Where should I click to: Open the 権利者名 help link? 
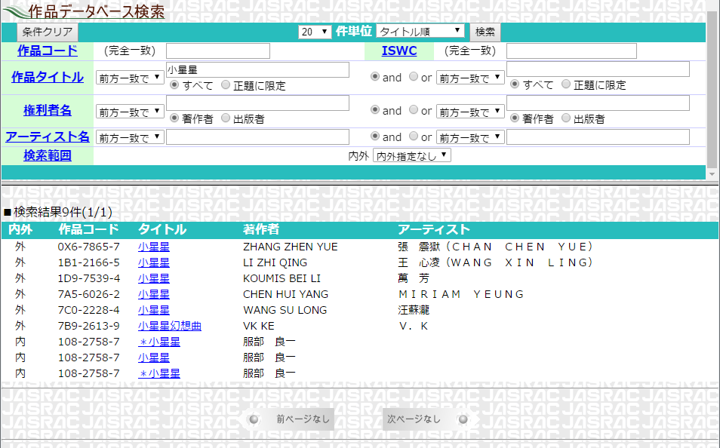48,110
